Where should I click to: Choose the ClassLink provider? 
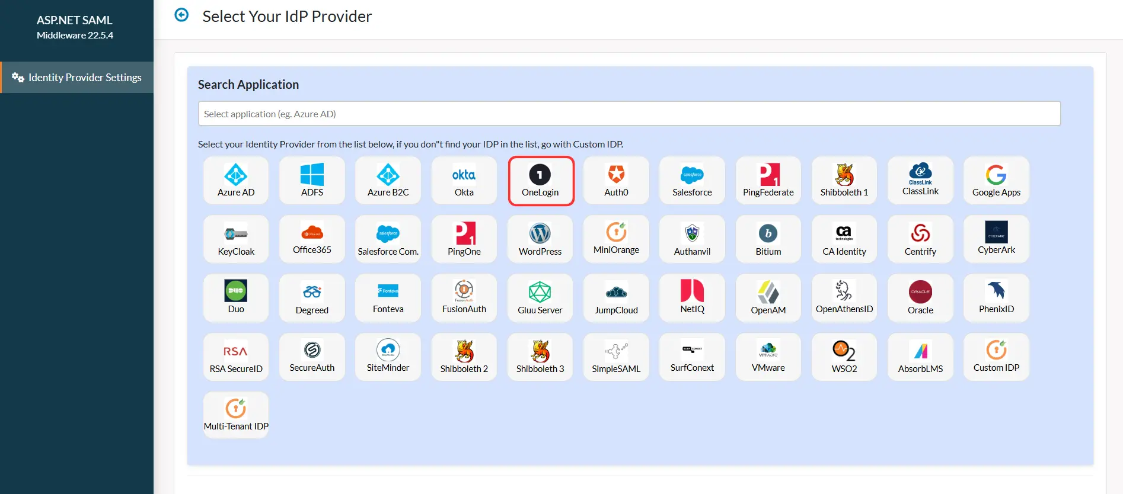click(920, 181)
